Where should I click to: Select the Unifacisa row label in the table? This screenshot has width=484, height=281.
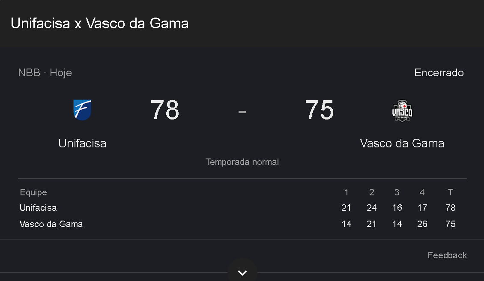click(38, 208)
